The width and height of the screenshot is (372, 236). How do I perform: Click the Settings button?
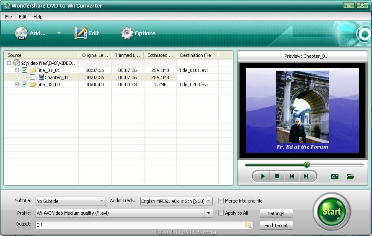[276, 213]
